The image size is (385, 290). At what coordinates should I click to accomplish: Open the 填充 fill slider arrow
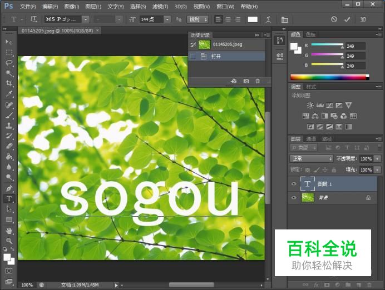(x=378, y=169)
